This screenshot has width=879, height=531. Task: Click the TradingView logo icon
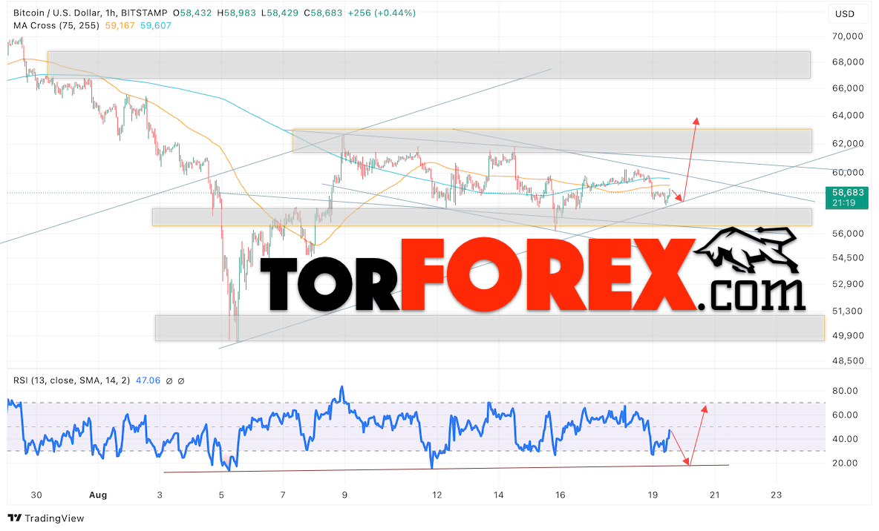pos(15,518)
